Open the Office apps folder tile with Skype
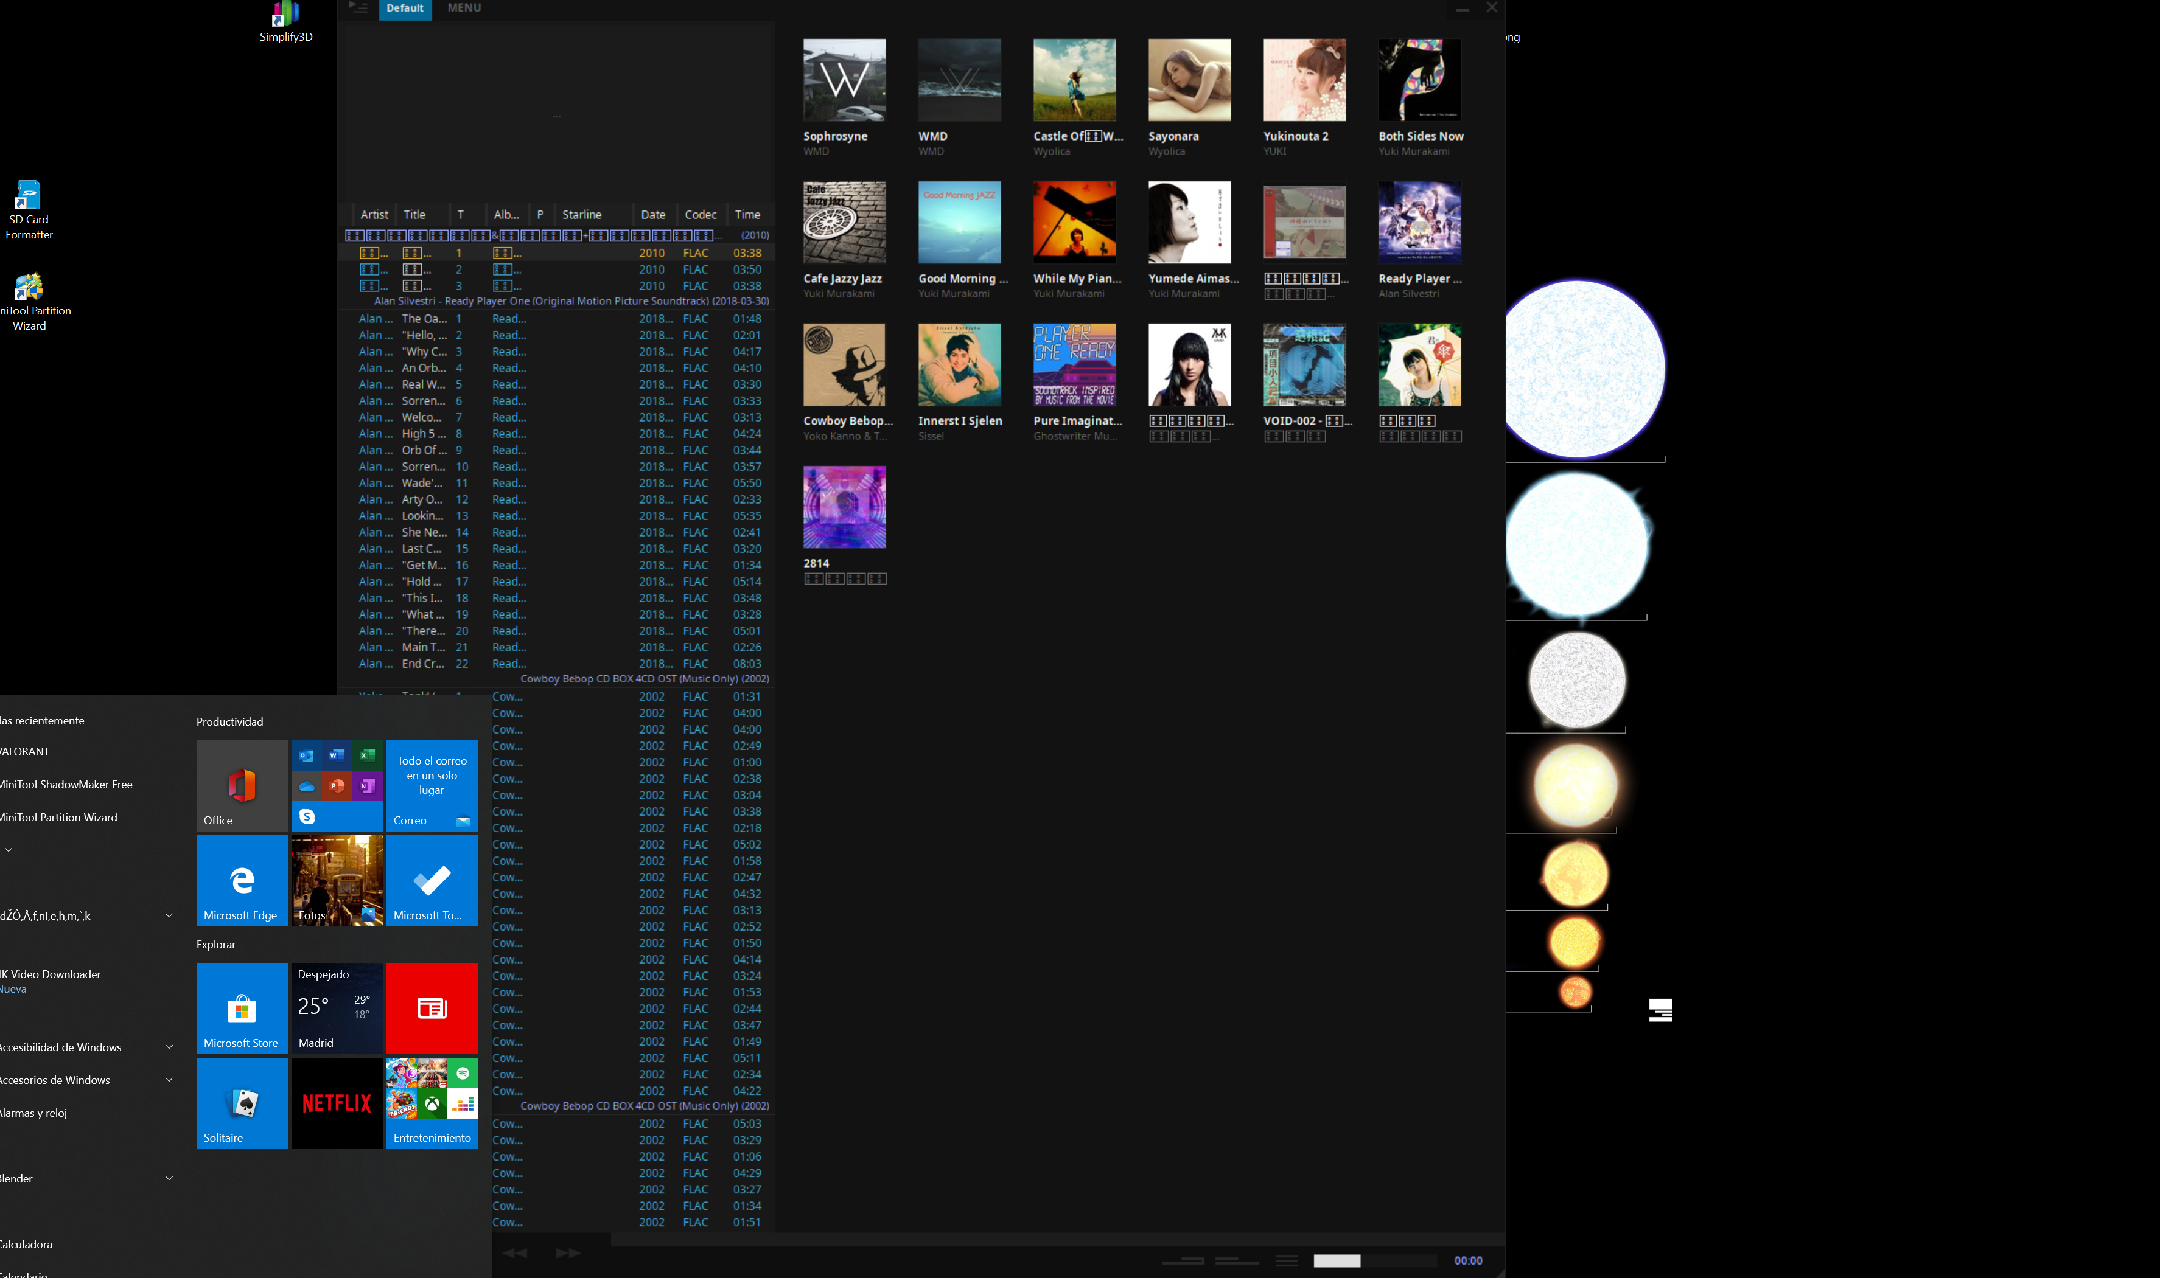 [x=337, y=785]
